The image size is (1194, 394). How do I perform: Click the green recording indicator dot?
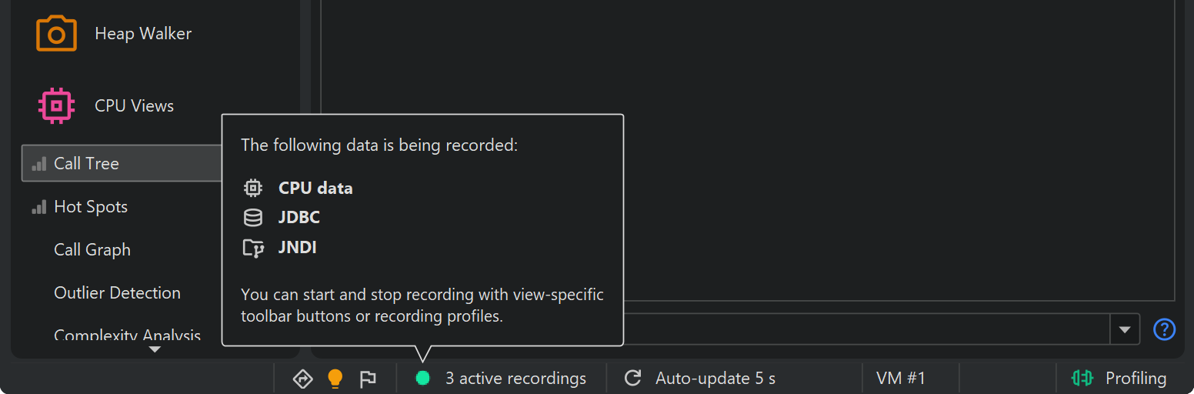[422, 378]
